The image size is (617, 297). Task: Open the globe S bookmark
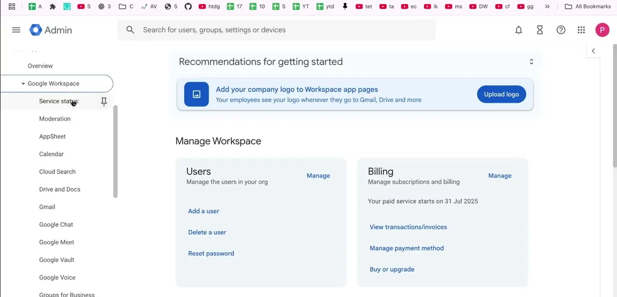[171, 6]
